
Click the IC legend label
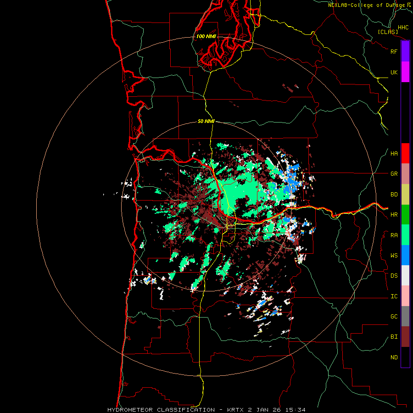click(394, 296)
